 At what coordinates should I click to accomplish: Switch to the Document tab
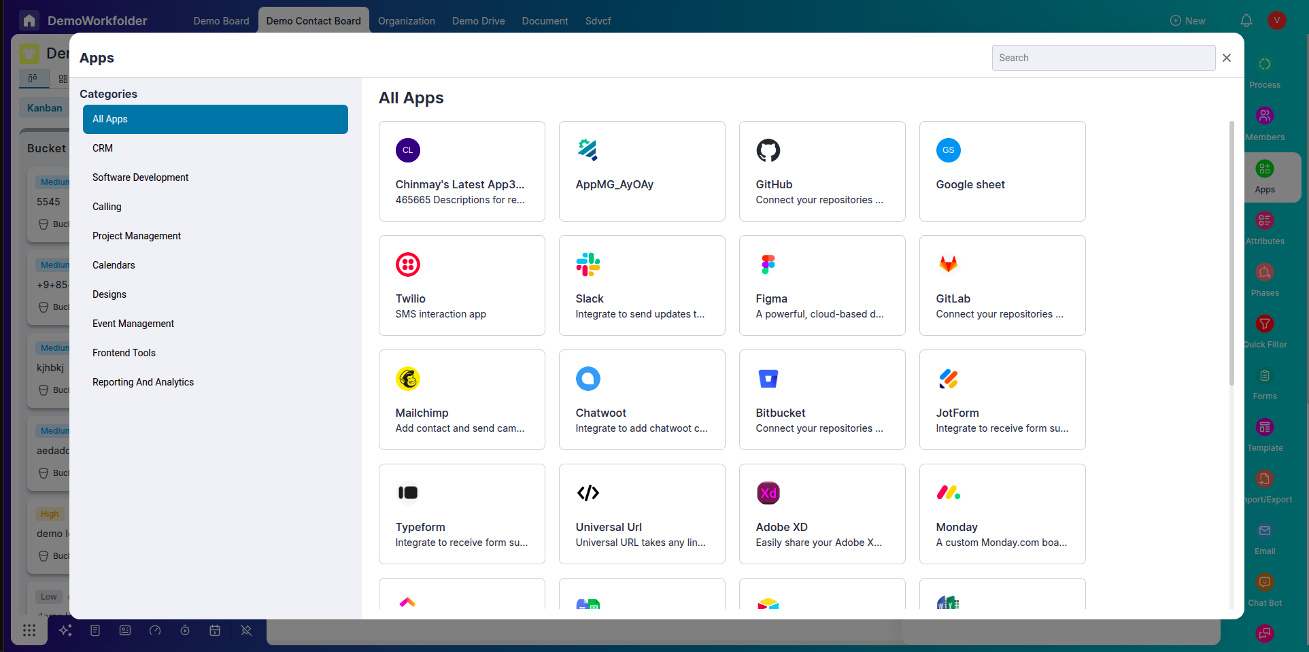click(545, 21)
